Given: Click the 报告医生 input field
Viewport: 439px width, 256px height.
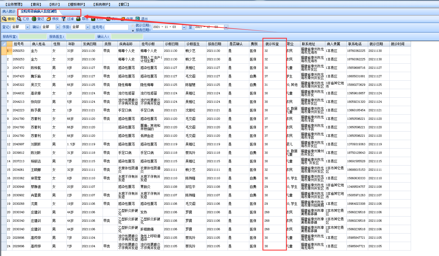Looking at the screenshot, I should (x=80, y=36).
